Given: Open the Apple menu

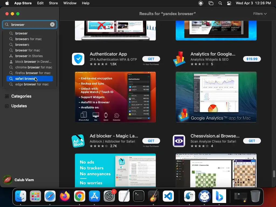Looking at the screenshot, I should coord(7,3).
